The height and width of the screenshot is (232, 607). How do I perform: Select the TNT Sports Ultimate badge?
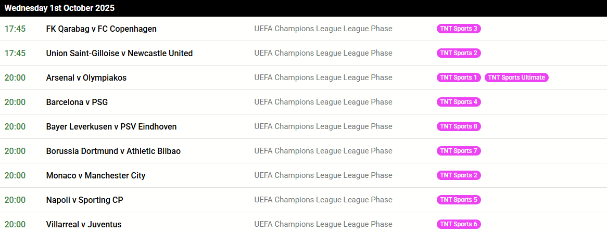516,78
